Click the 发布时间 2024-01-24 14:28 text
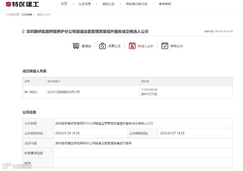This screenshot has height=171, width=243. tap(218, 32)
